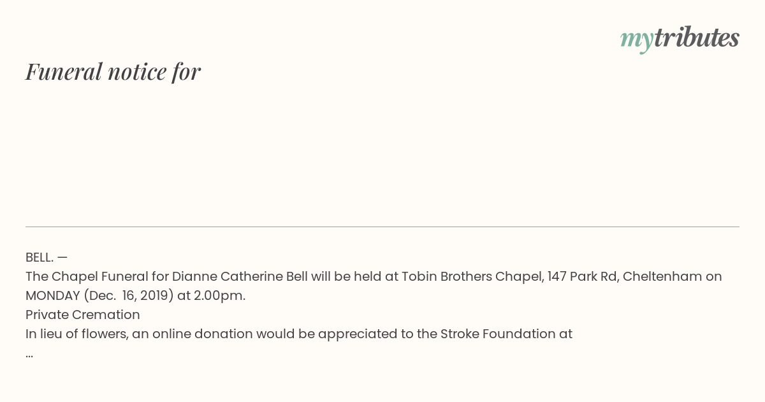Click the blank area under the heading

click(382, 153)
